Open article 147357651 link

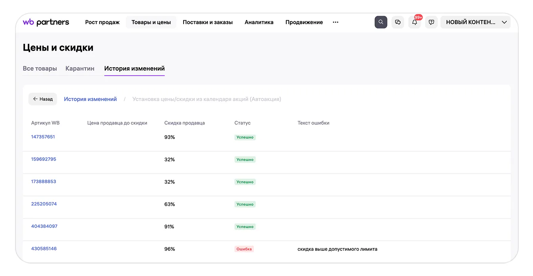pyautogui.click(x=43, y=137)
